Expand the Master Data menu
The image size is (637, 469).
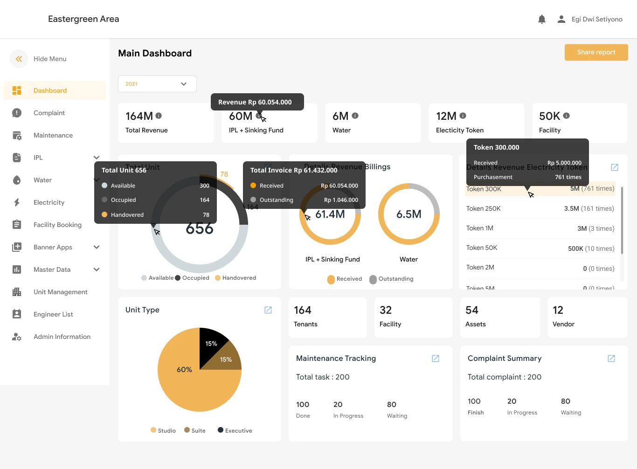pos(97,269)
